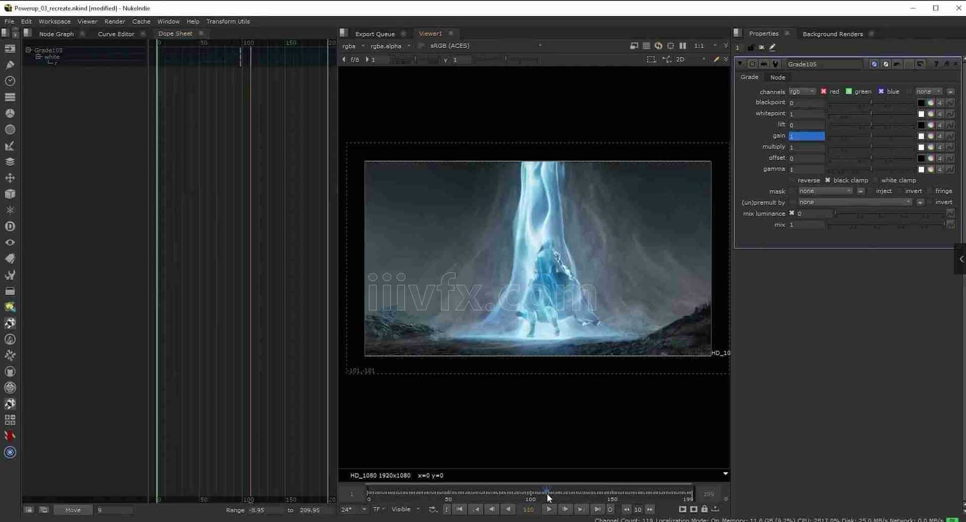Enable the white clamp checkbox
966x522 pixels.
tap(876, 180)
